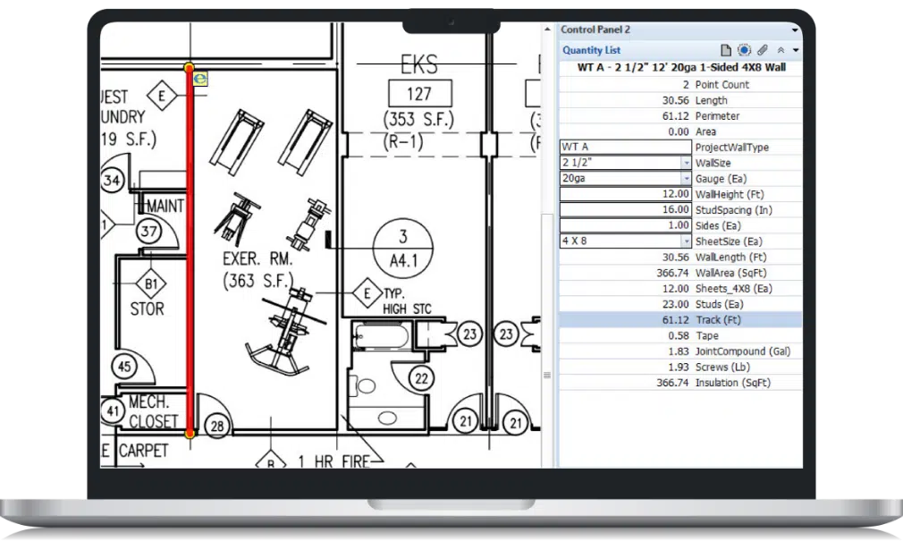This screenshot has height=541, width=903.
Task: Click the paperclip attachment icon
Action: (762, 50)
